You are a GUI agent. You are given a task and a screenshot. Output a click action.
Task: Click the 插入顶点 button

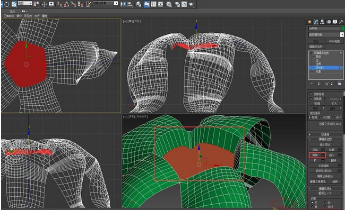tap(325, 145)
